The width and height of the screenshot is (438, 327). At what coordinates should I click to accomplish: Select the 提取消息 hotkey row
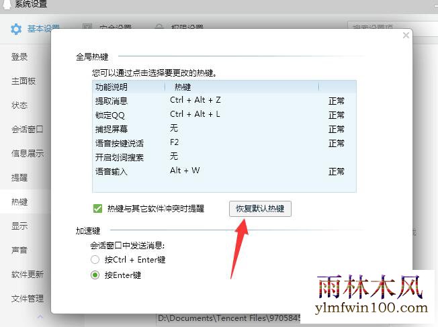click(x=224, y=101)
